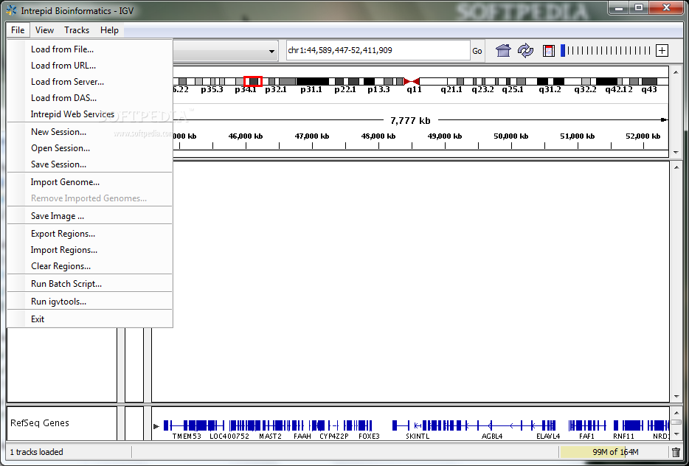Click the CYP4Z2P gene label
Image resolution: width=689 pixels, height=466 pixels.
[334, 436]
